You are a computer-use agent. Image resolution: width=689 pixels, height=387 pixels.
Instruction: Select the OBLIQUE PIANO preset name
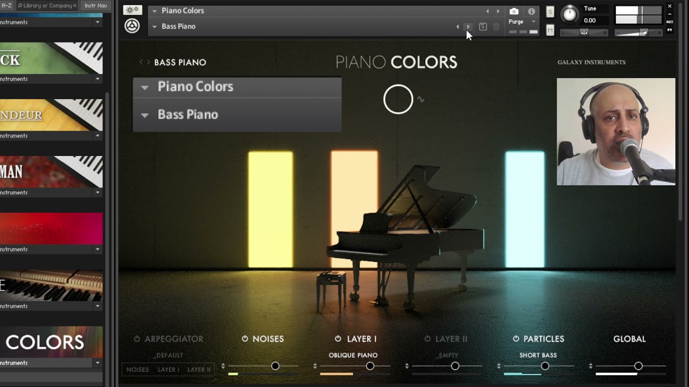[353, 355]
